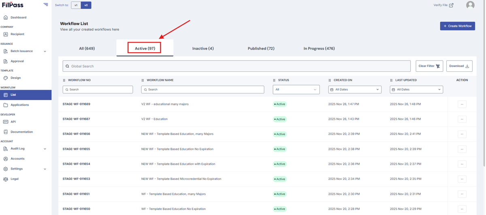The height and width of the screenshot is (215, 486).
Task: Click 'V2 WF - educational many majors'
Action: click(165, 104)
